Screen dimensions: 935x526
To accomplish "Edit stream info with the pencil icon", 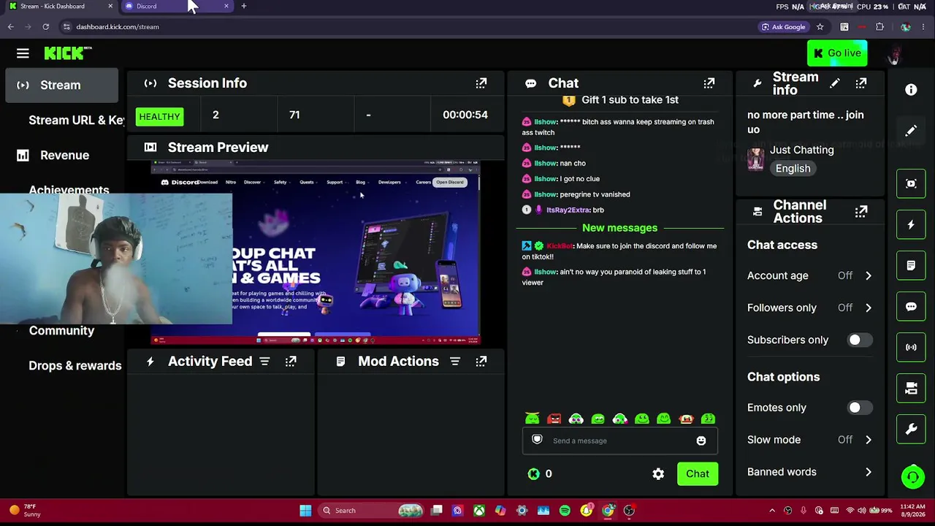I will [834, 83].
